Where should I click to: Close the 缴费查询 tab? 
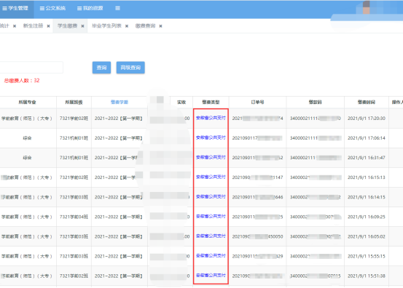(160, 26)
